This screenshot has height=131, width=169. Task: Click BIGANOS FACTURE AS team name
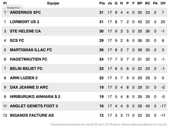[32, 115]
